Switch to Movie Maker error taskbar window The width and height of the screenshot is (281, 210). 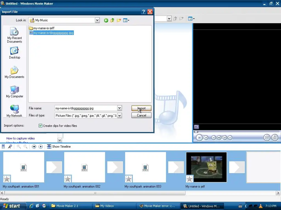(x=159, y=206)
